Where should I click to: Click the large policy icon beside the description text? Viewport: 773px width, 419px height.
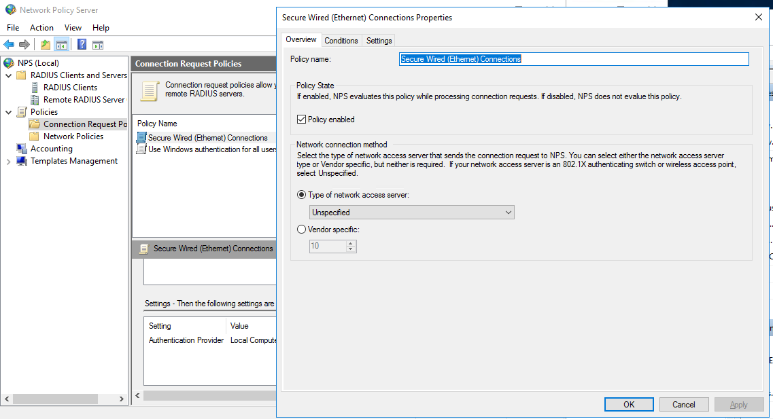pyautogui.click(x=150, y=90)
